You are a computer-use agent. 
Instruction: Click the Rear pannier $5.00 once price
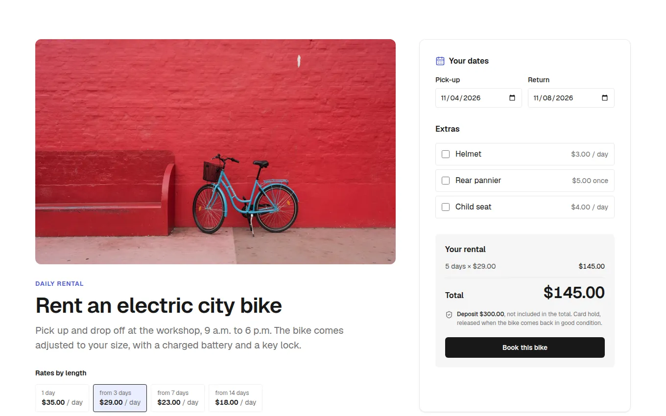click(x=590, y=181)
